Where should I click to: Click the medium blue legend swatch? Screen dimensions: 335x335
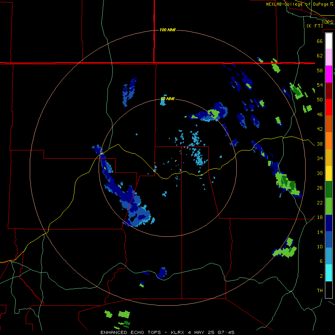click(329, 239)
